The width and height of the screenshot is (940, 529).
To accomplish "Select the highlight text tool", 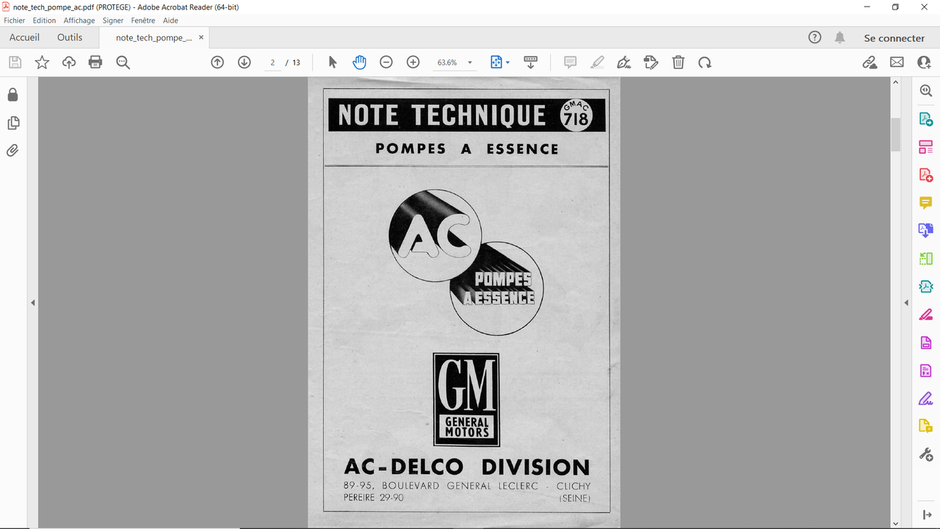I will (597, 62).
